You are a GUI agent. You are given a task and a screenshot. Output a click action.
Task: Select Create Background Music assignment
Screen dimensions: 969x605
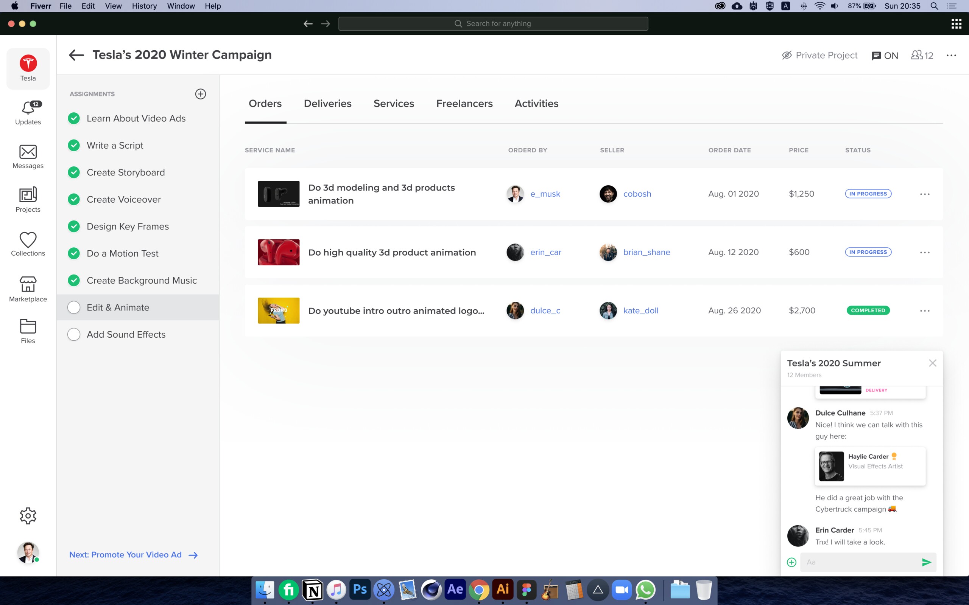(x=142, y=281)
